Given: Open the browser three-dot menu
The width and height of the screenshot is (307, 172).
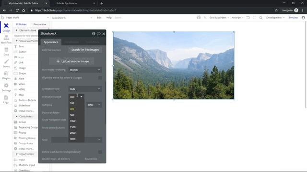Looking at the screenshot, I should click(x=303, y=11).
